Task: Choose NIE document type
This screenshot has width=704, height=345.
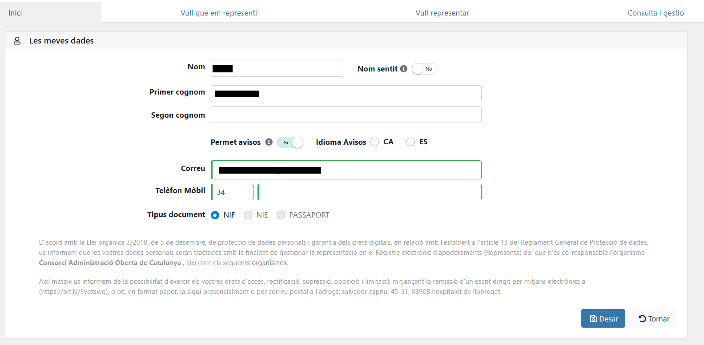Action: pyautogui.click(x=248, y=215)
